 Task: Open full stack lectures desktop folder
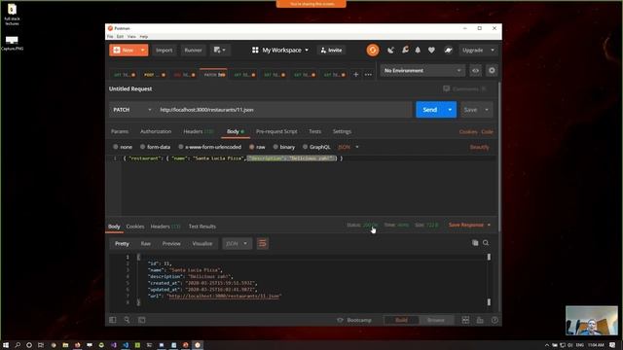pyautogui.click(x=12, y=15)
